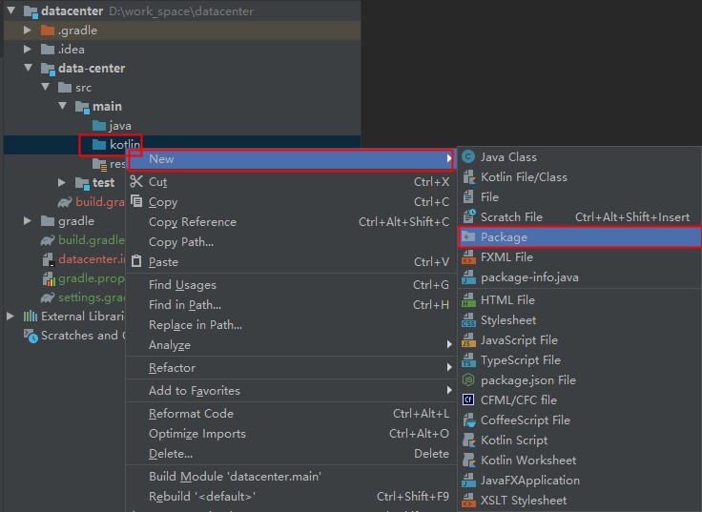The height and width of the screenshot is (512, 702).
Task: Select the java source folder
Action: (119, 126)
